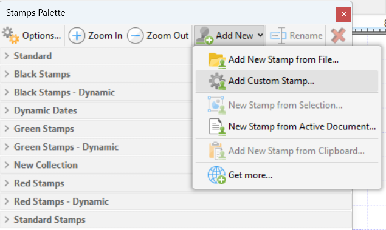The image size is (386, 230).
Task: Click the Zoom In plus icon
Action: click(x=77, y=36)
